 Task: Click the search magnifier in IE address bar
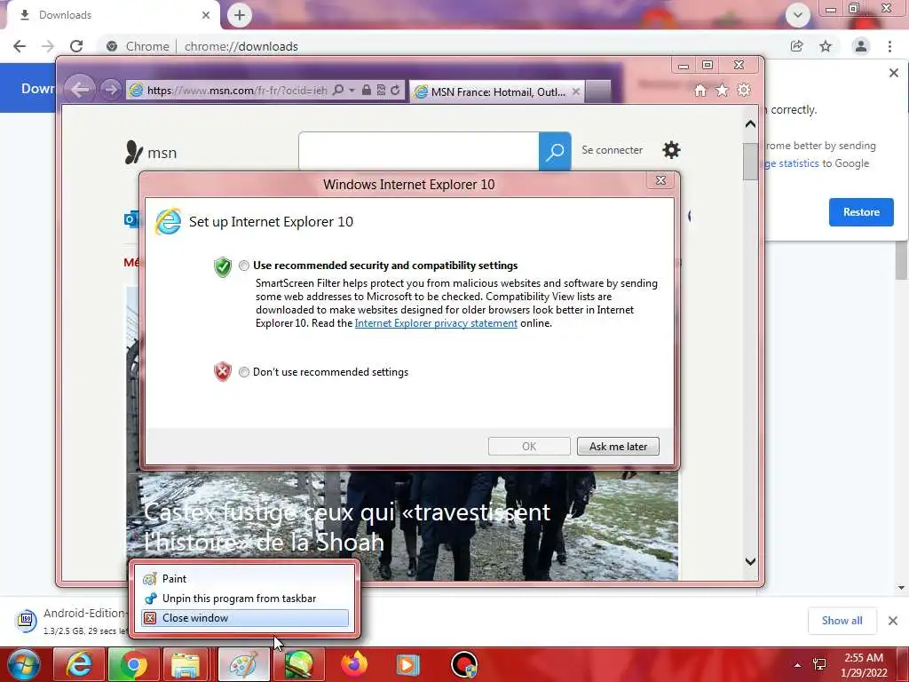point(338,90)
